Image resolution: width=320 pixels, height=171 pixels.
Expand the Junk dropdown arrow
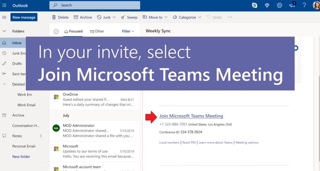(x=114, y=17)
